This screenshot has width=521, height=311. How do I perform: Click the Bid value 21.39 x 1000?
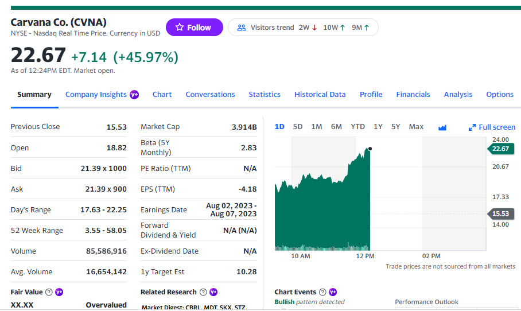click(103, 169)
